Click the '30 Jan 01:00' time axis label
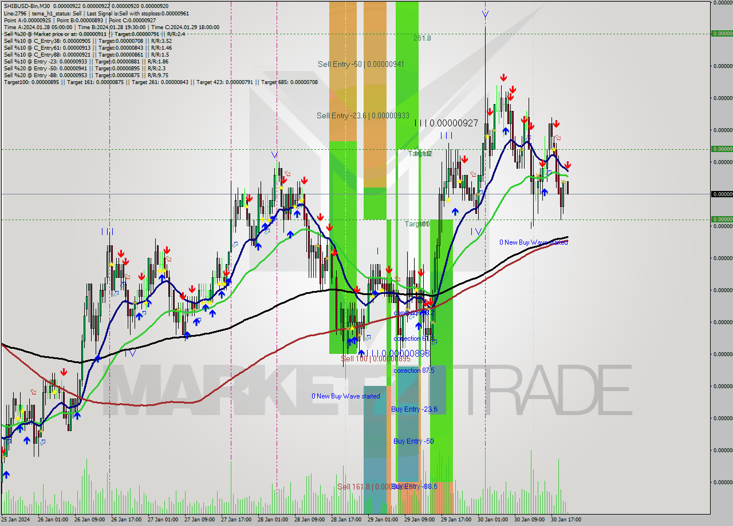733x526 pixels. coord(492,520)
